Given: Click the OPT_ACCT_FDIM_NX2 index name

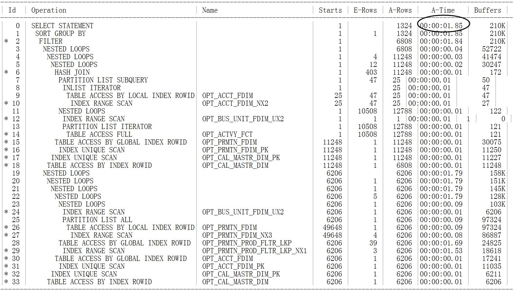Looking at the screenshot, I should click(235, 103).
